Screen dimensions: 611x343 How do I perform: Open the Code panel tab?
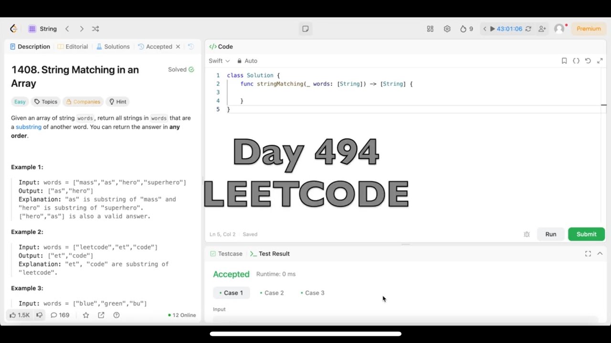221,47
